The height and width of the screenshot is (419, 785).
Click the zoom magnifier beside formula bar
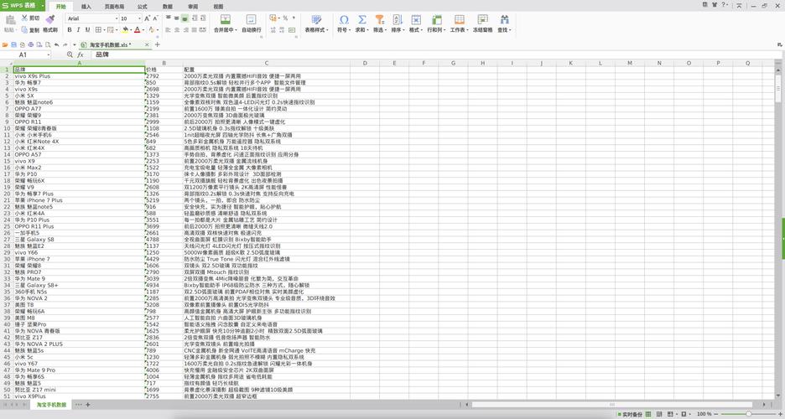point(70,54)
